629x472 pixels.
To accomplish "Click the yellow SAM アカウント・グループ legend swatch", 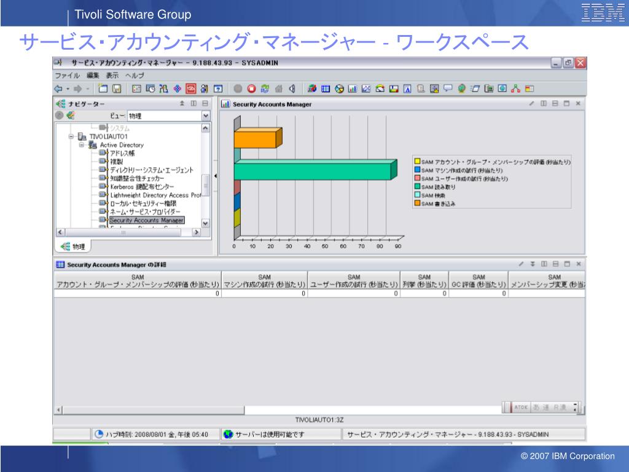I will [417, 162].
